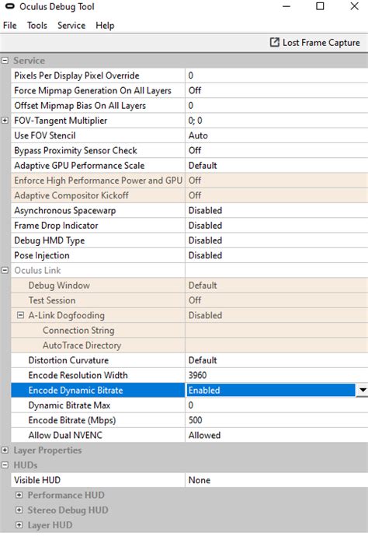Select the Debug Window row label

click(x=59, y=286)
